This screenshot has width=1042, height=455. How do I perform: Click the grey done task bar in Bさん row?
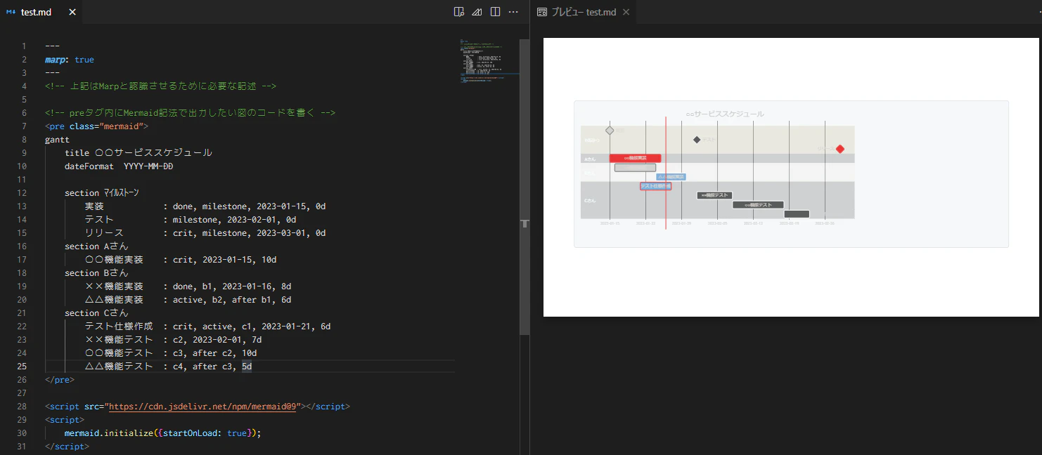click(635, 168)
